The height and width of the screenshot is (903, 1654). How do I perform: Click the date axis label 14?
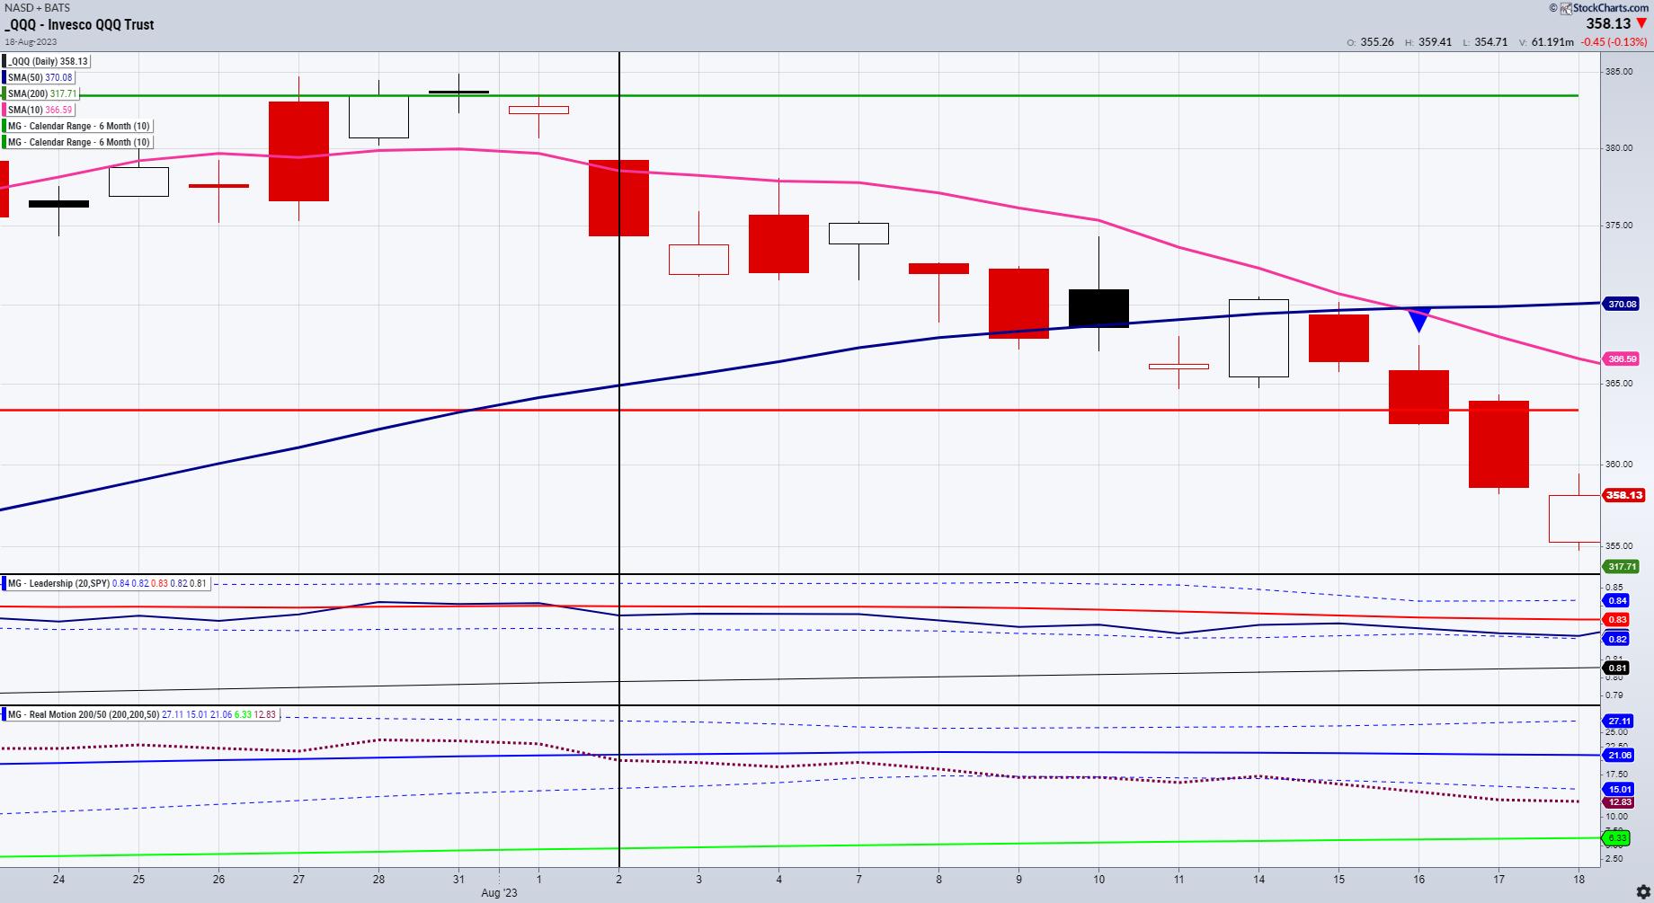pos(1258,879)
